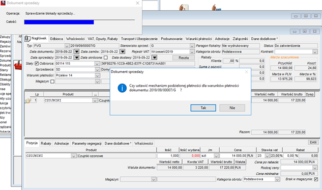Open the Parametry segregacji tab
322x190 pixels.
[86, 144]
